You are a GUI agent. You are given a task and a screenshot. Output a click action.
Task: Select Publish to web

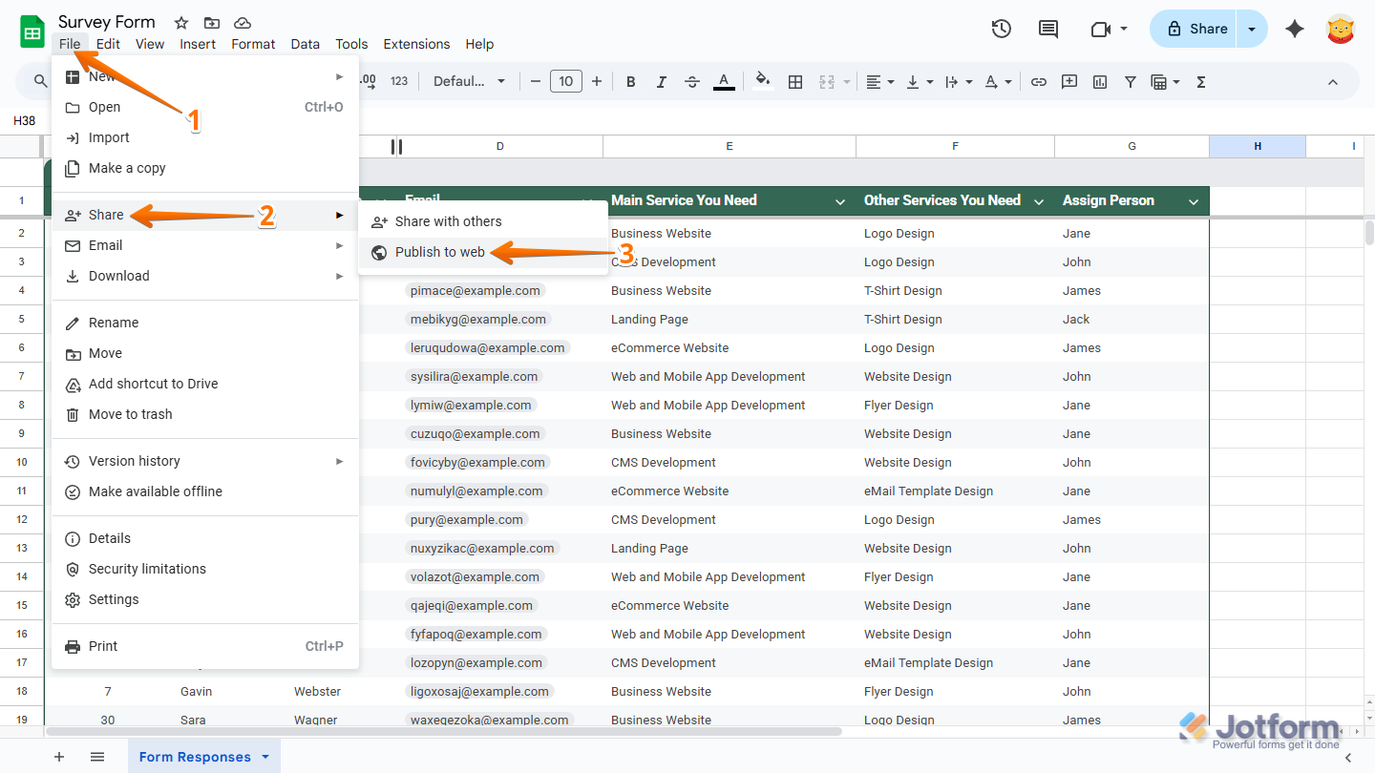pyautogui.click(x=438, y=252)
